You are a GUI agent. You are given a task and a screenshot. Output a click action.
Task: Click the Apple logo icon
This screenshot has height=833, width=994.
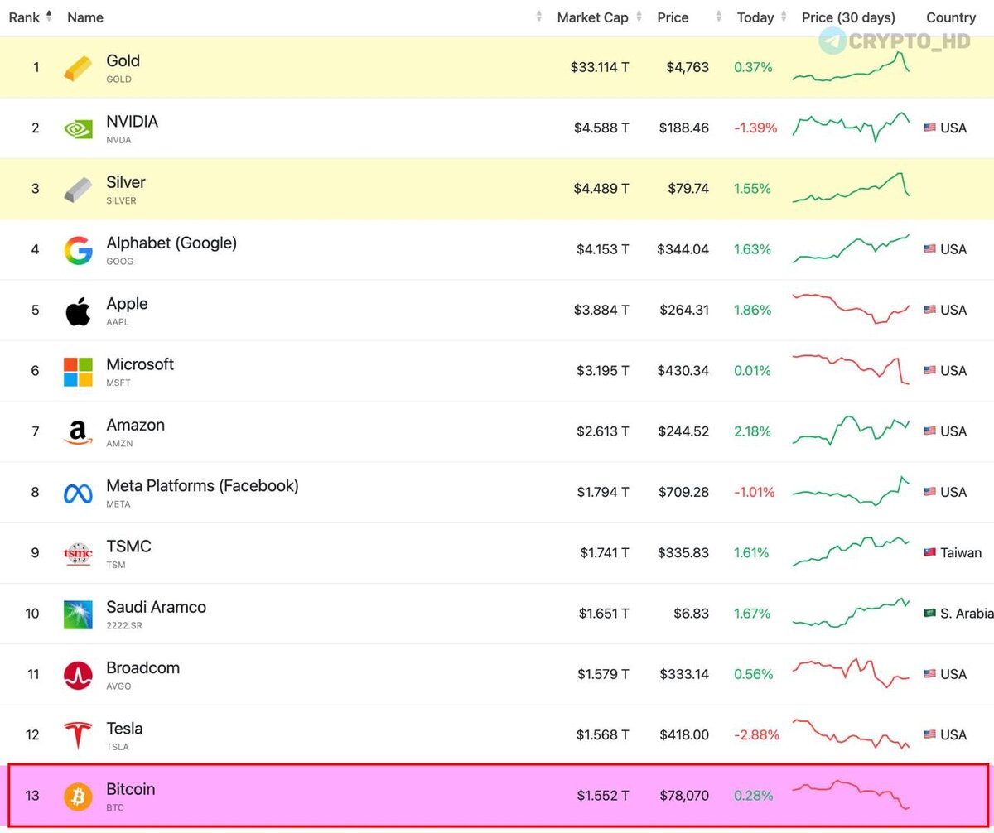(x=78, y=311)
